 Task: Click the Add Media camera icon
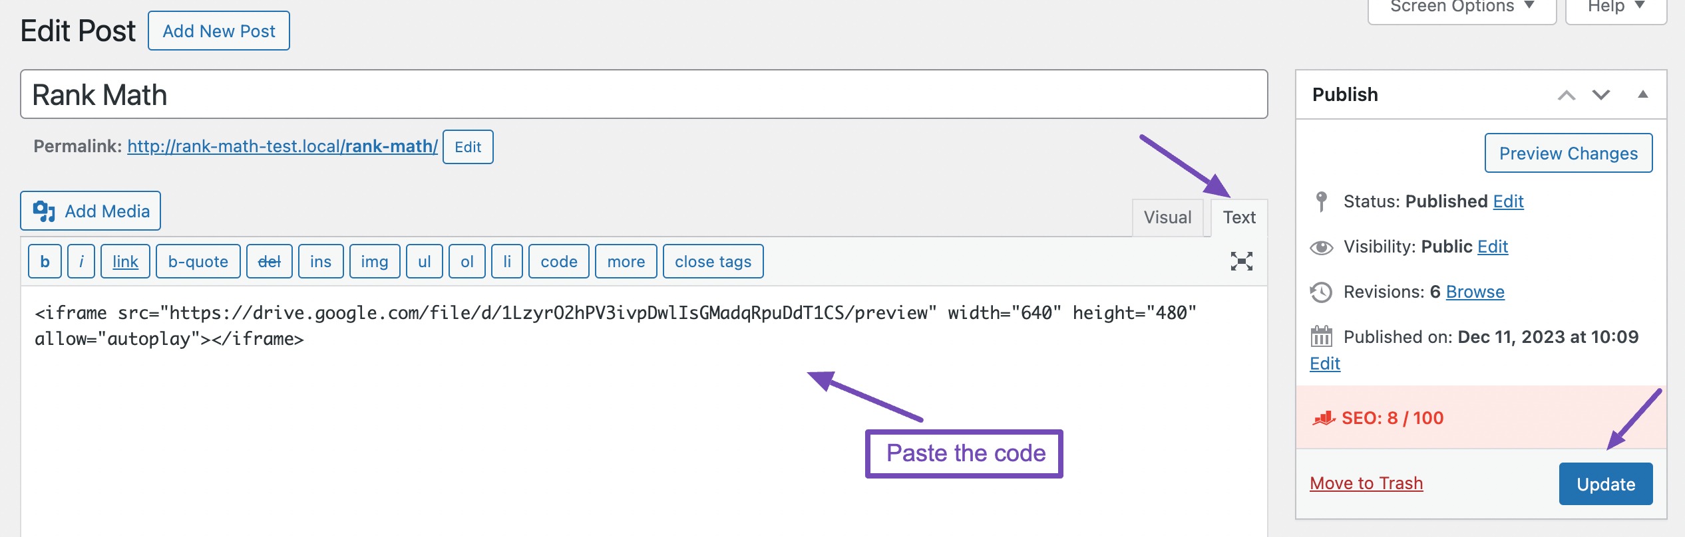point(44,211)
